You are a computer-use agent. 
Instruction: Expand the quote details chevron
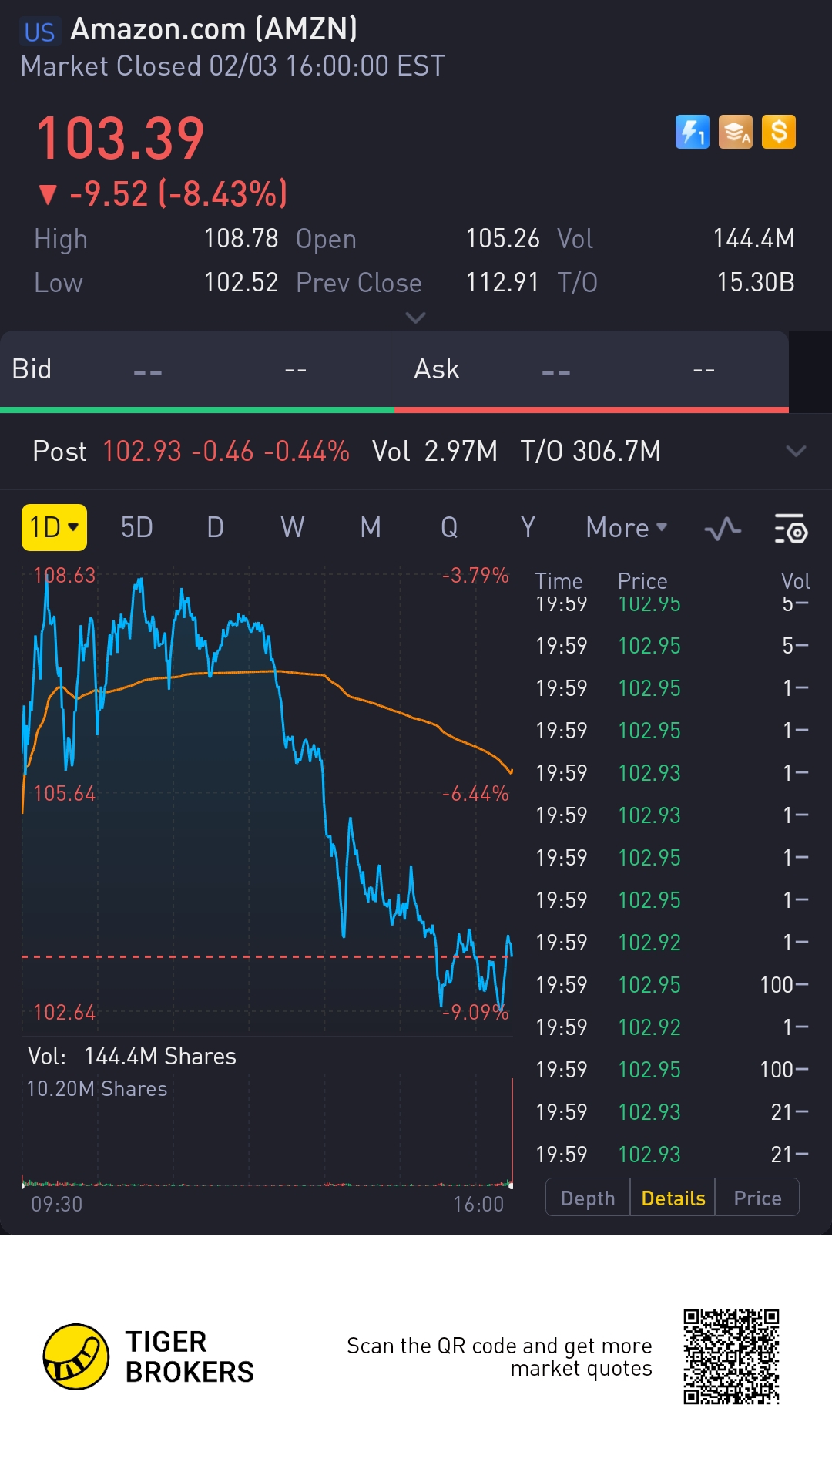[x=415, y=318]
